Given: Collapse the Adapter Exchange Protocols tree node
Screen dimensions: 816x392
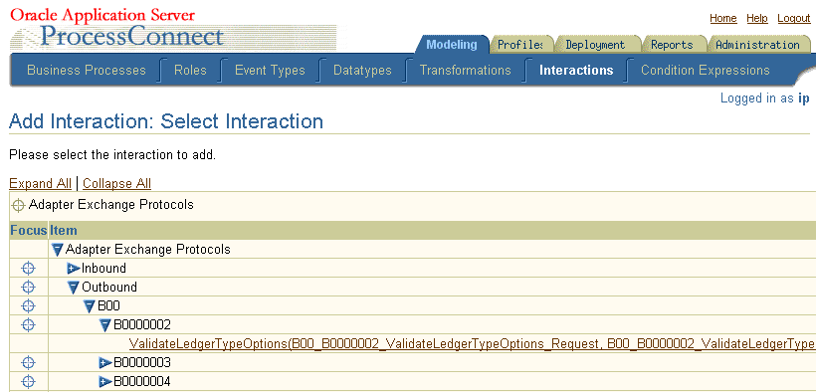Looking at the screenshot, I should pyautogui.click(x=58, y=250).
